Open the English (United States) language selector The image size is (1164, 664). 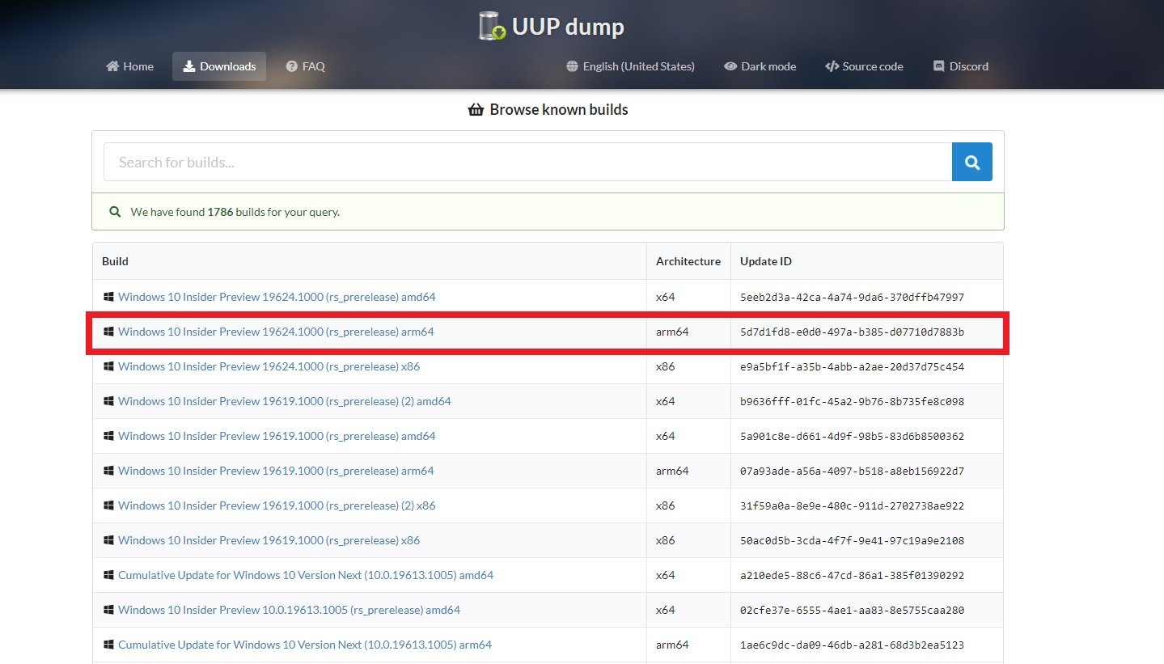630,66
